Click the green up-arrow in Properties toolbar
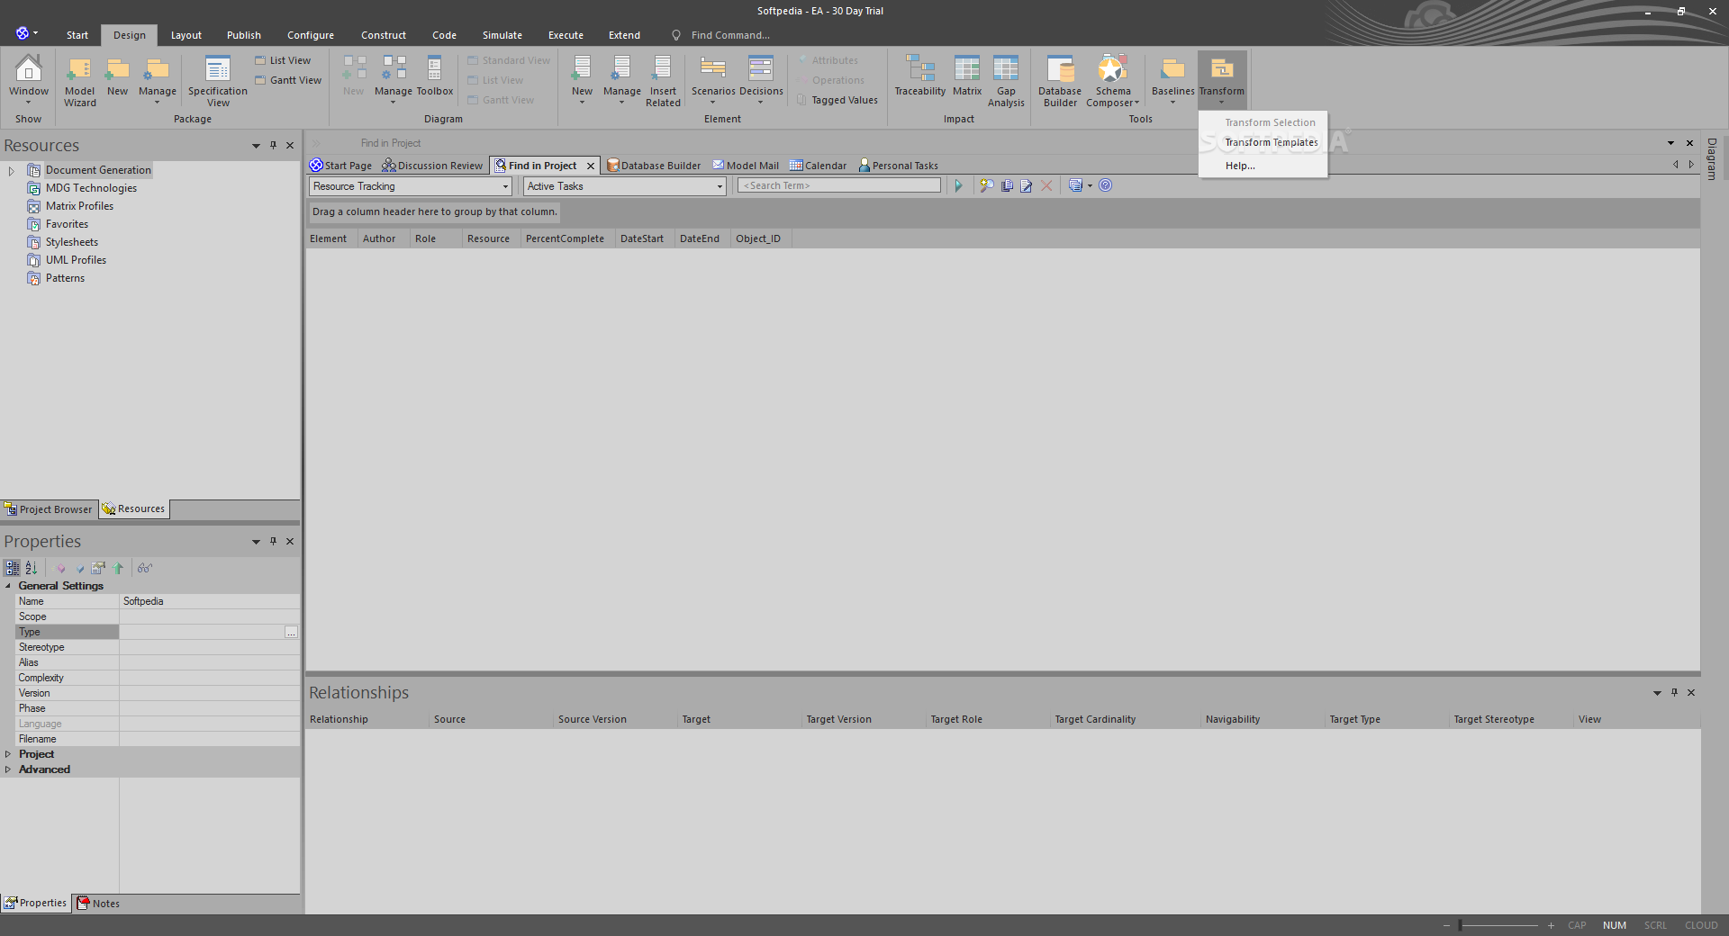 click(x=118, y=568)
